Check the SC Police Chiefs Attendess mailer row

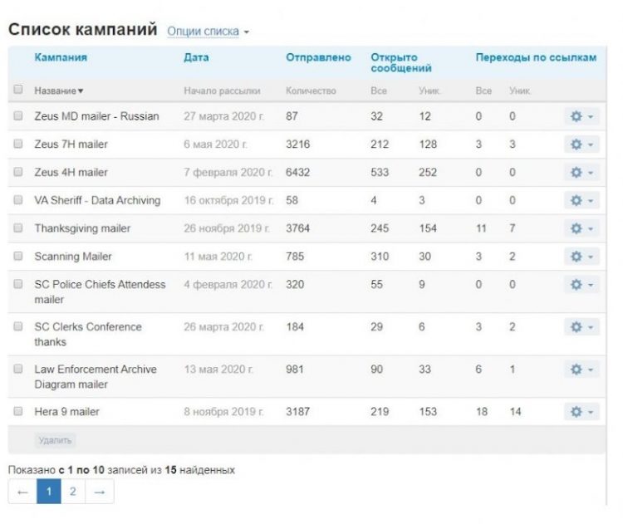18,284
